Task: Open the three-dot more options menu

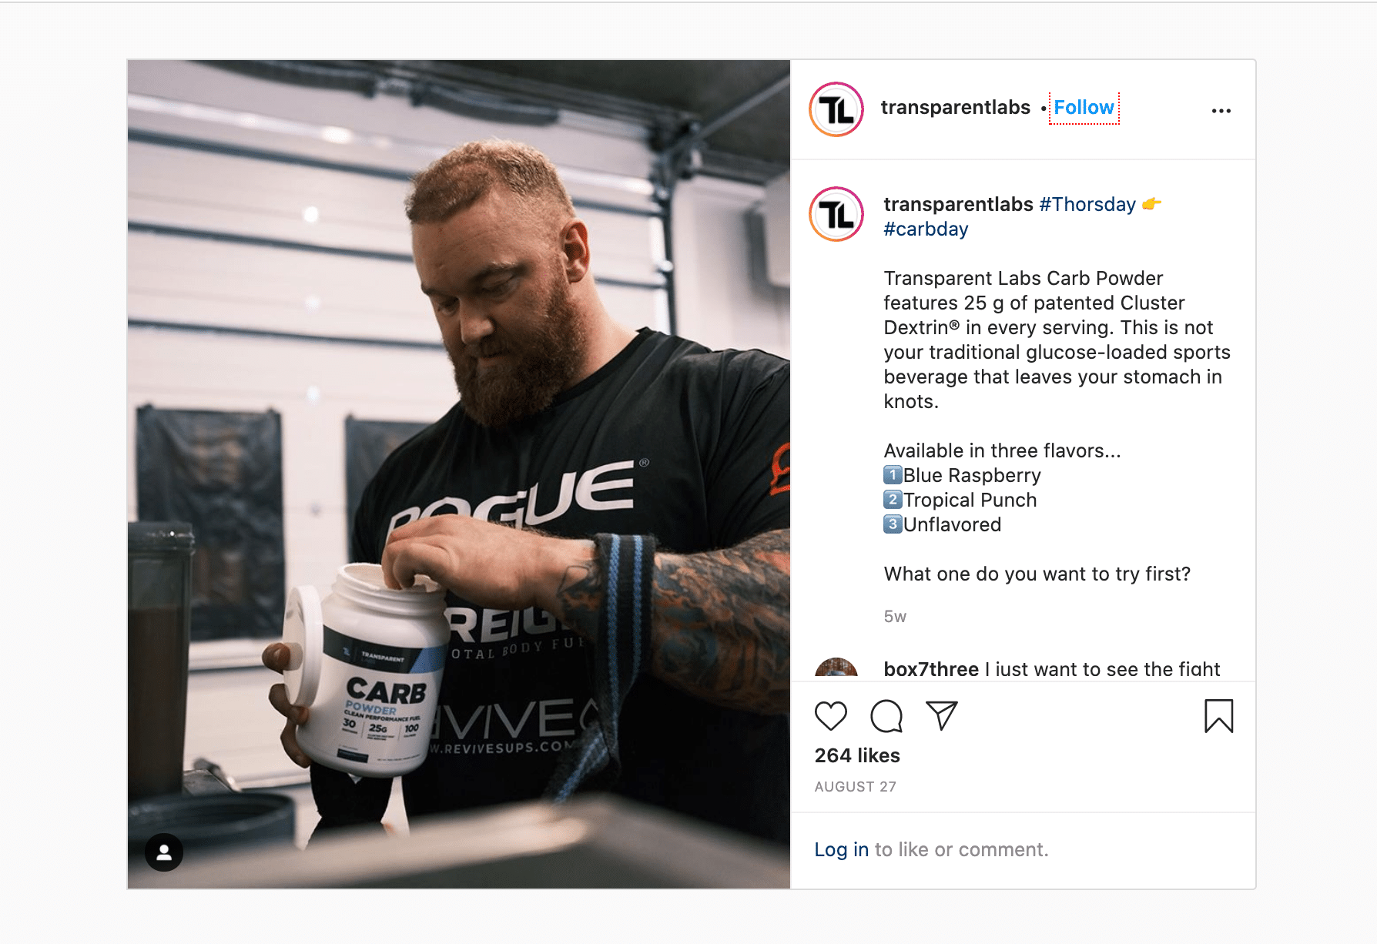Action: click(x=1221, y=111)
